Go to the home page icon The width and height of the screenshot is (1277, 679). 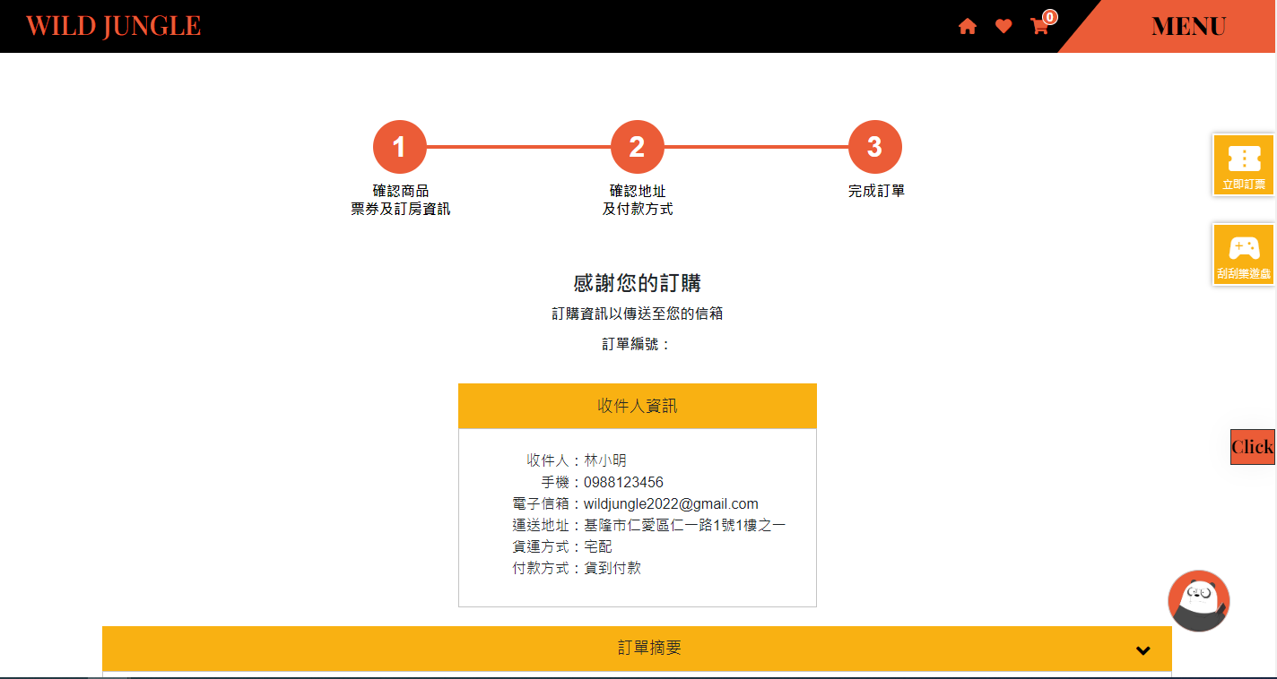[967, 27]
